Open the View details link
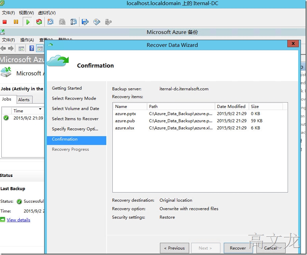The image size is (307, 255). [x=18, y=220]
